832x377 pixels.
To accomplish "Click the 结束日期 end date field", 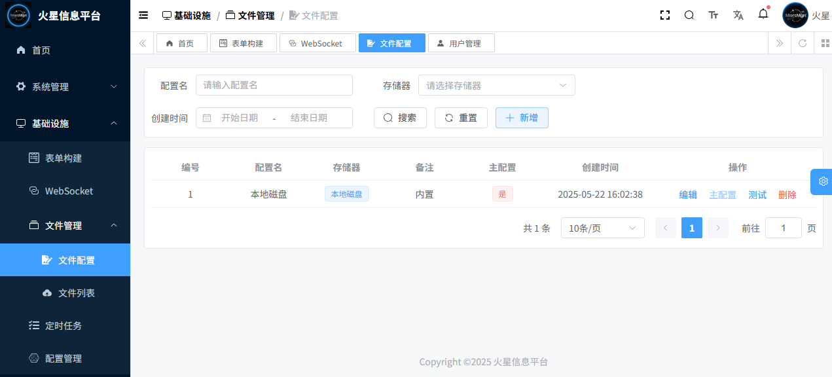I will pyautogui.click(x=309, y=118).
